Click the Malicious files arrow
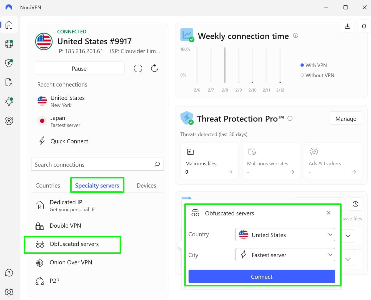 click(230, 172)
